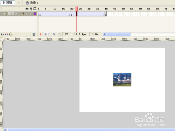The width and height of the screenshot is (175, 131).
Task: Click the add motion guide layer icon
Action: 7,34
